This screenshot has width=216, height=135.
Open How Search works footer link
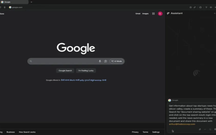coord(27,132)
